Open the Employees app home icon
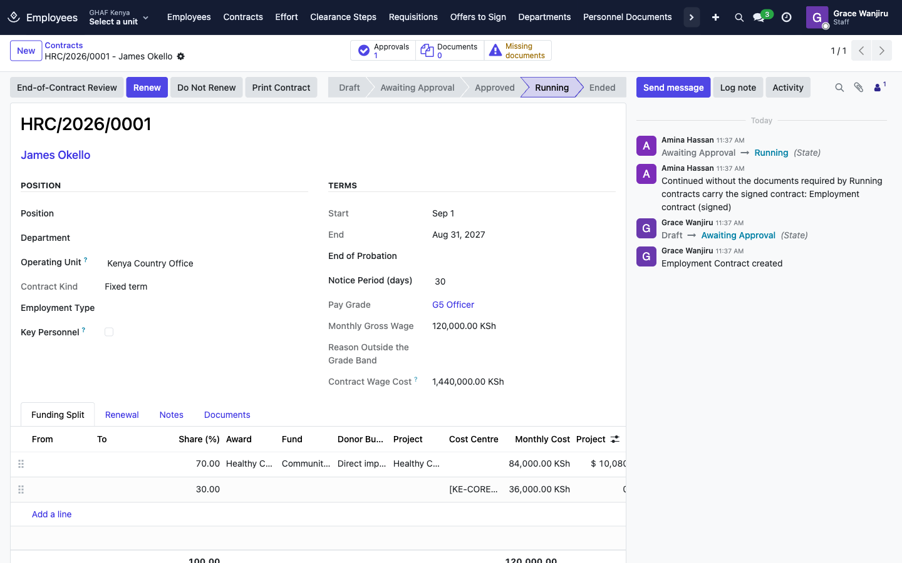The width and height of the screenshot is (902, 563). click(x=14, y=18)
